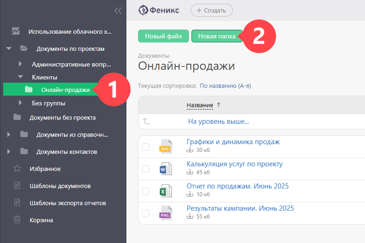
Task: Select checkbox for Отчет по продажам. Июнь 2025
Action: 145,191
